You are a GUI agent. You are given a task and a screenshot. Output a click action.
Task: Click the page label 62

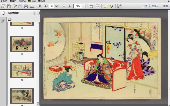pyautogui.click(x=22, y=28)
